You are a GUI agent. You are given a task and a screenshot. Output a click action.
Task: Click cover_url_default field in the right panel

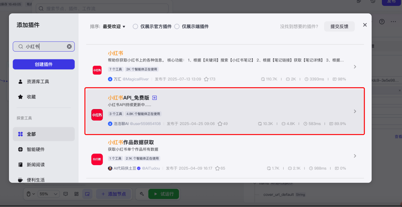[x=278, y=194]
